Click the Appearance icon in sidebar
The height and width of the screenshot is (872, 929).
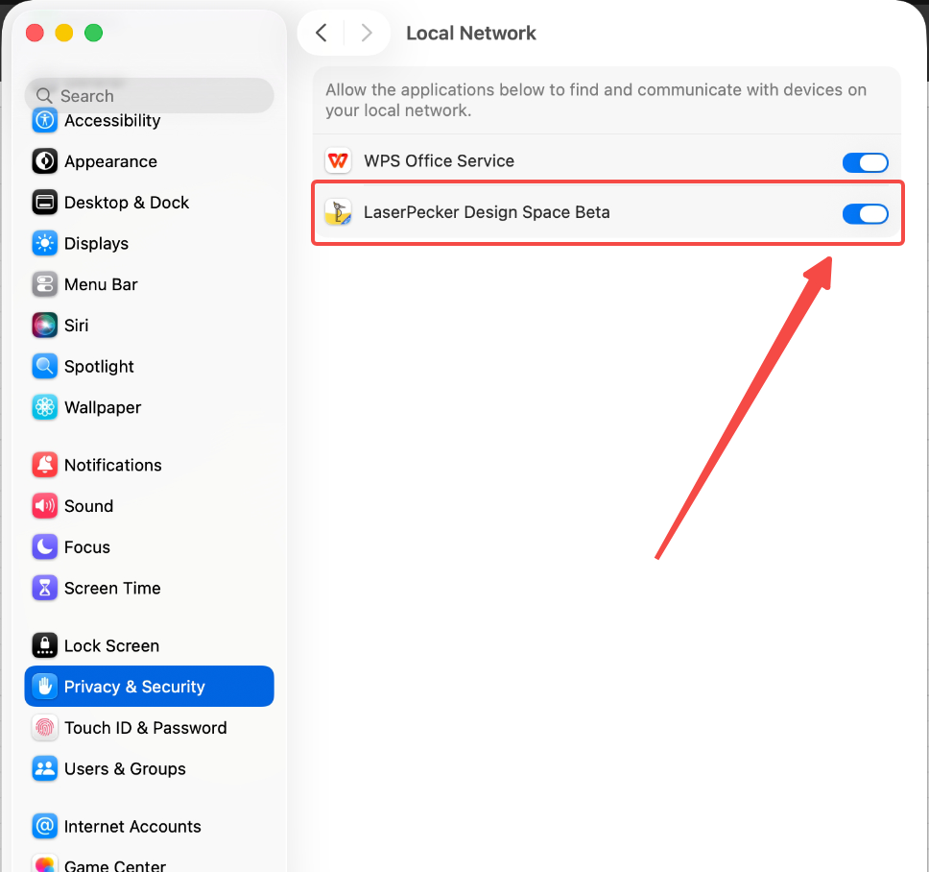pyautogui.click(x=44, y=161)
